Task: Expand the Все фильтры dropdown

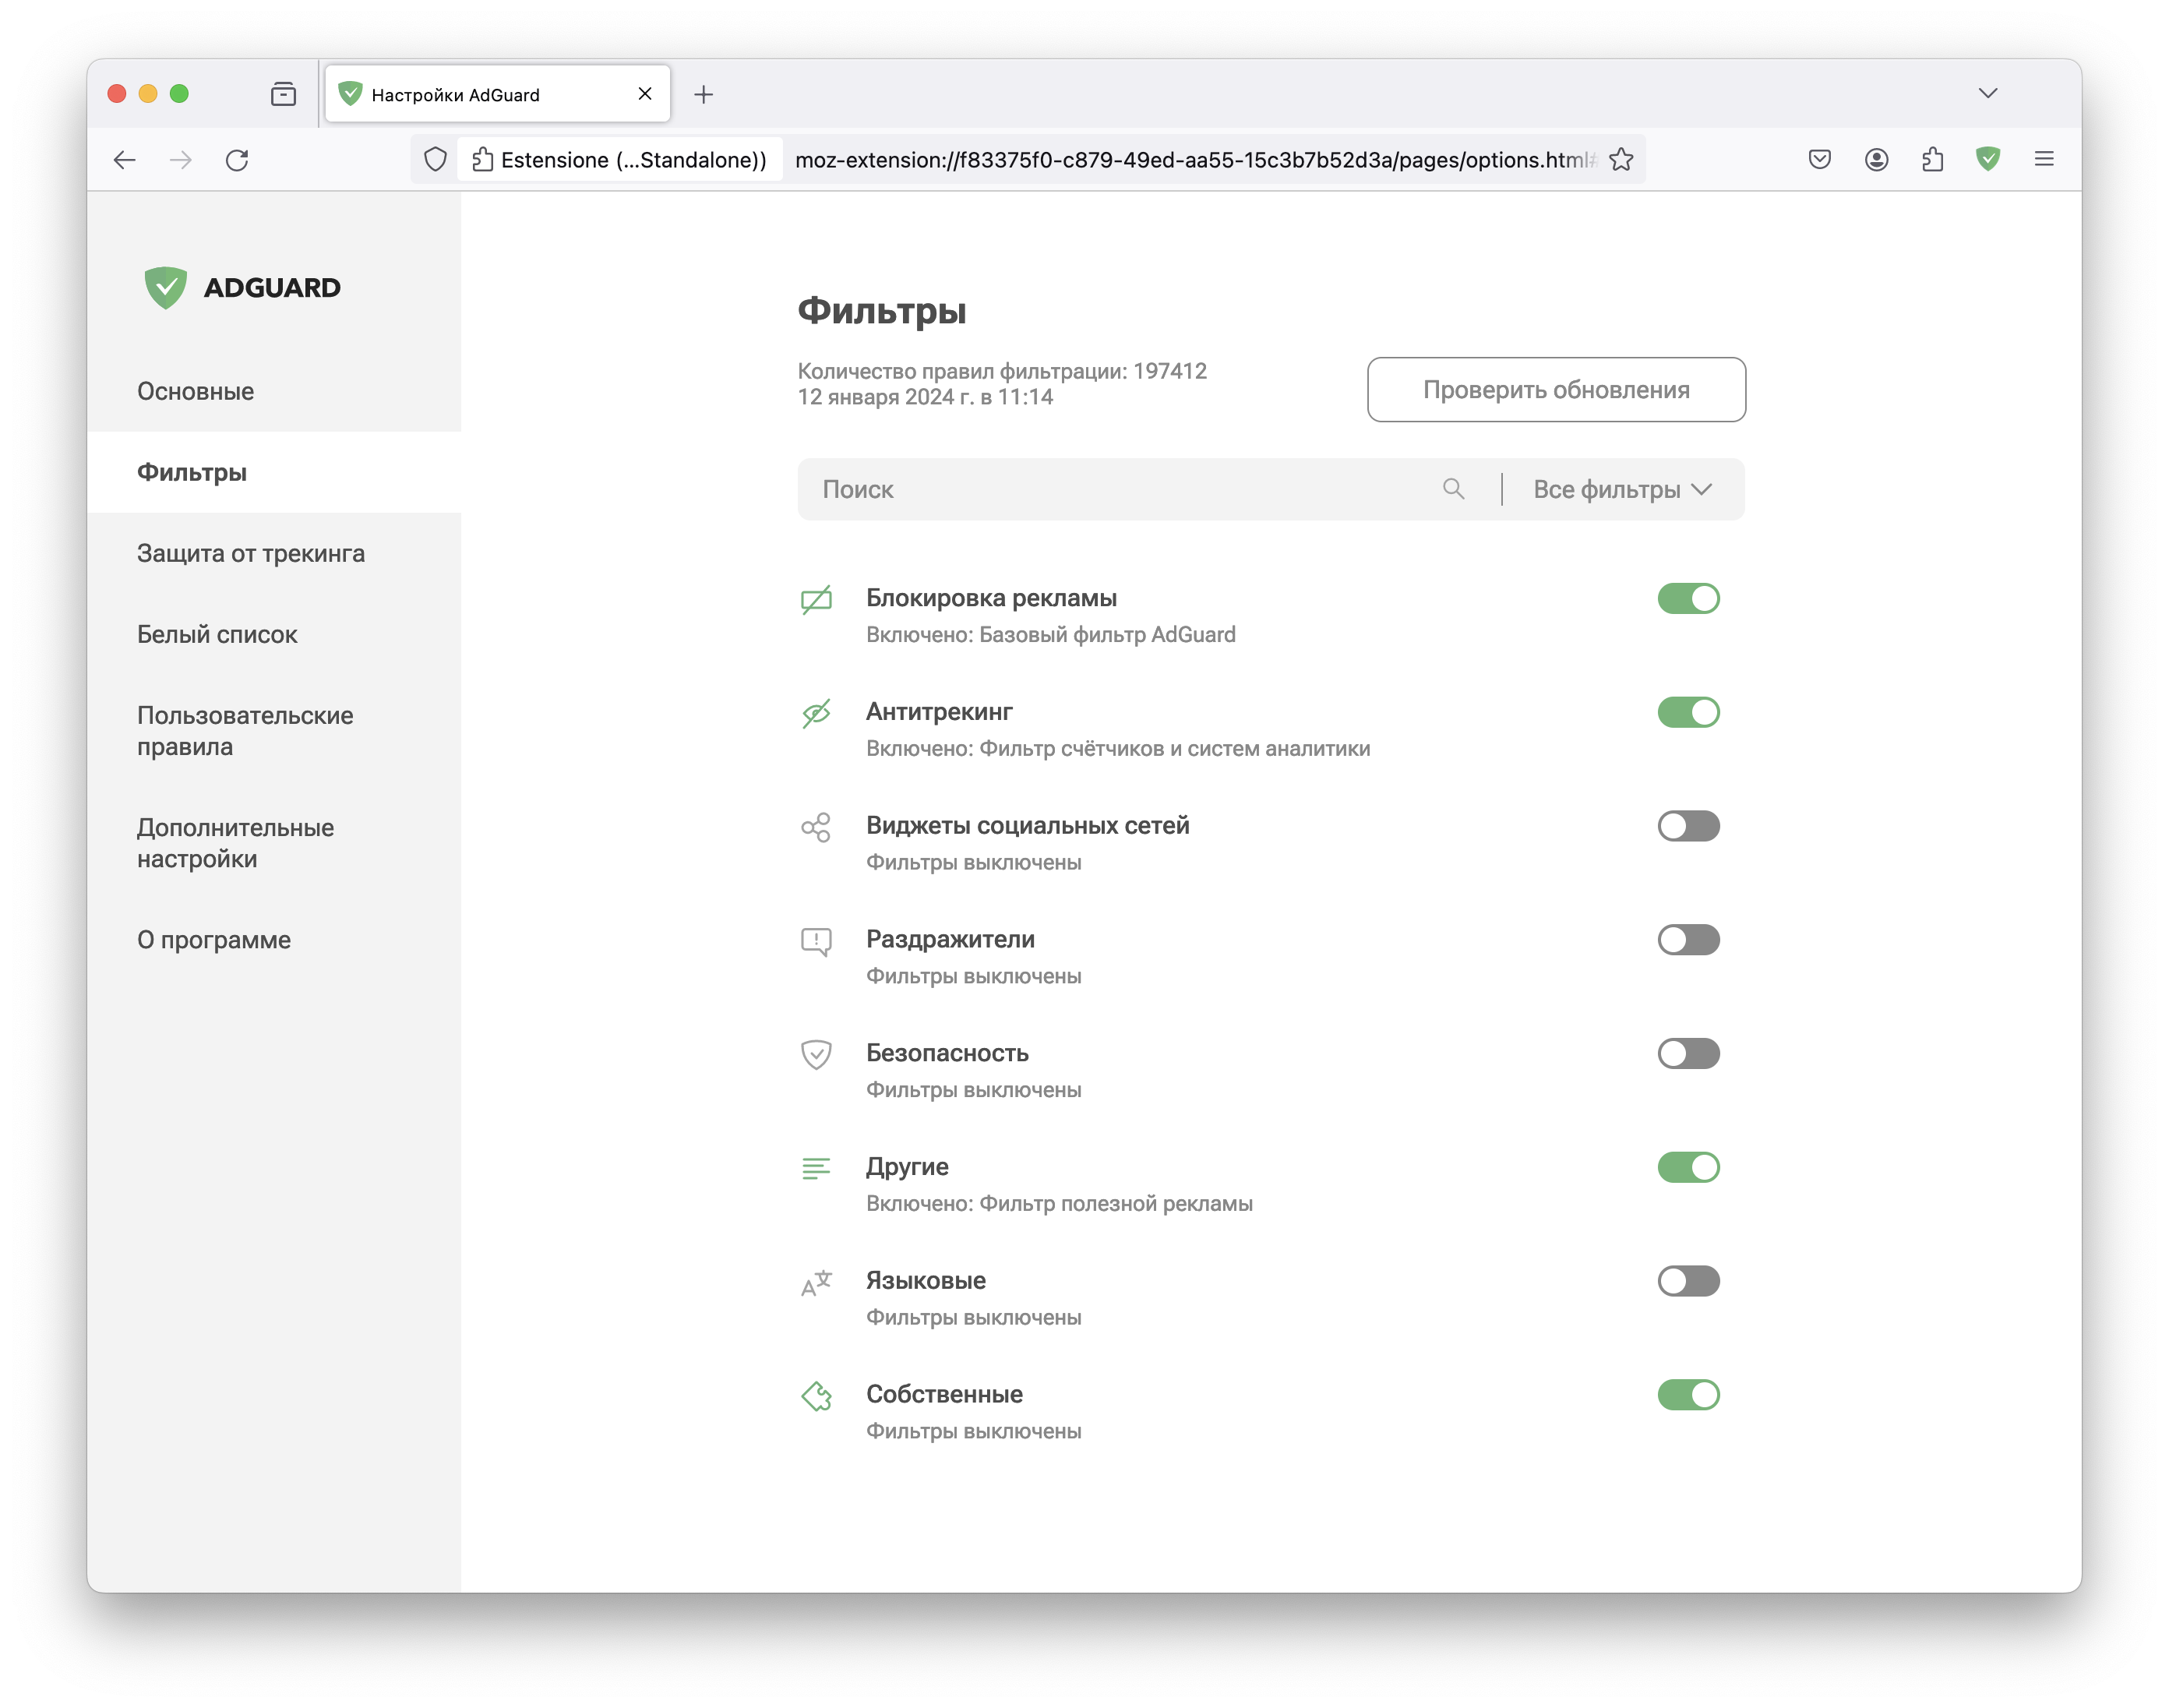Action: coord(1622,489)
